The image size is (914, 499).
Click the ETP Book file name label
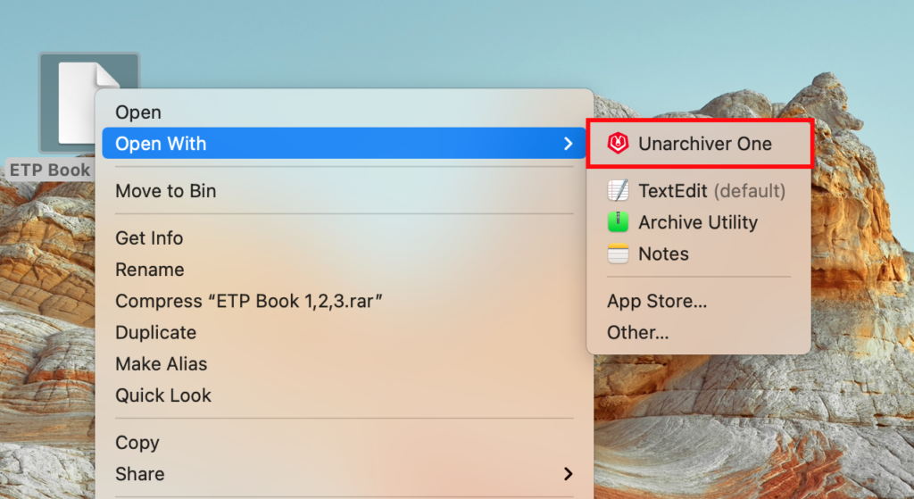point(50,170)
